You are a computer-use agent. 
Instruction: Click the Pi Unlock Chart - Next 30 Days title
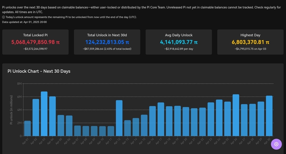click(39, 71)
